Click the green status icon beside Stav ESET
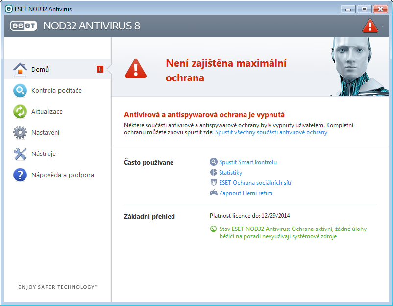Viewport: 393px width, 306px height. [x=213, y=229]
